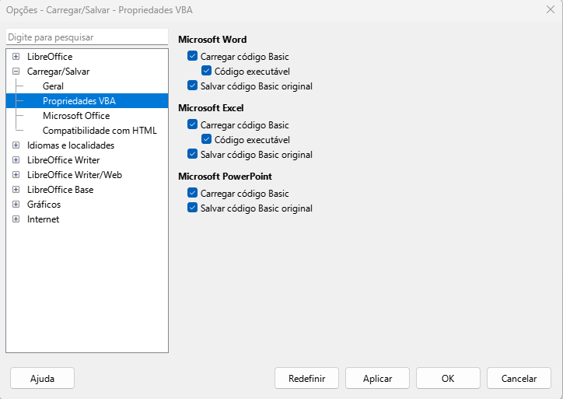The height and width of the screenshot is (399, 563).
Task: Select the Internet label
Action: 43,219
